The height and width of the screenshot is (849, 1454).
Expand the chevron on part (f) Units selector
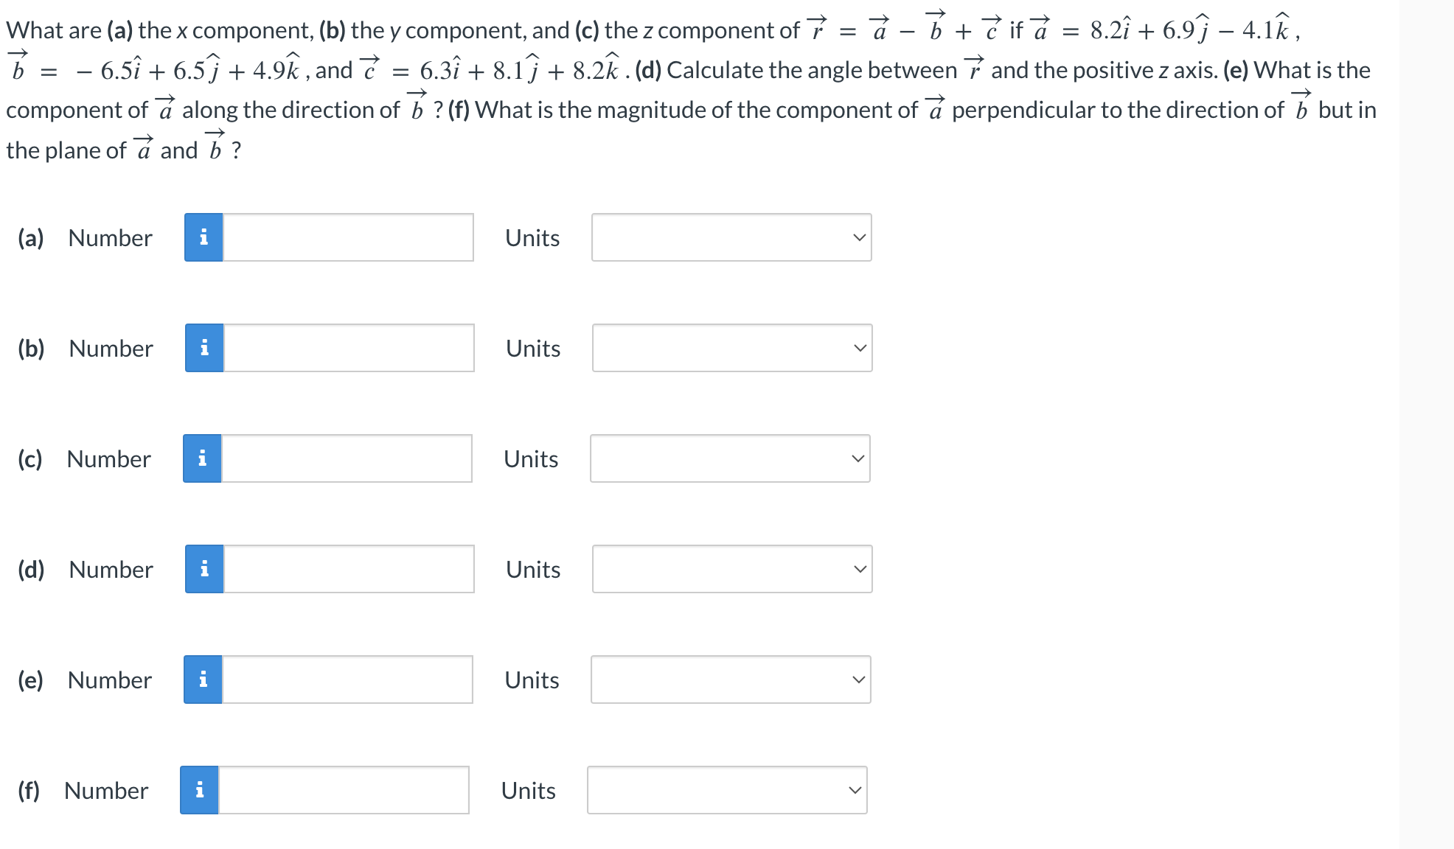click(854, 789)
